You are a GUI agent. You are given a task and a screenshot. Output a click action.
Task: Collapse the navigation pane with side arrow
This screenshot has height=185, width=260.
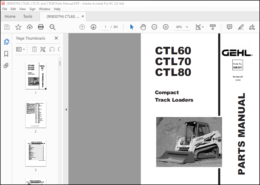point(66,109)
